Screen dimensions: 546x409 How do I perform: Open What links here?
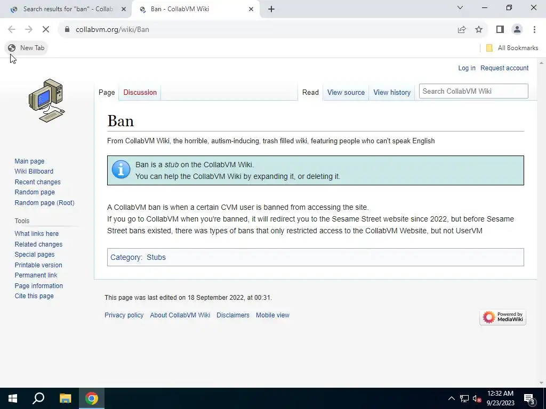(37, 233)
